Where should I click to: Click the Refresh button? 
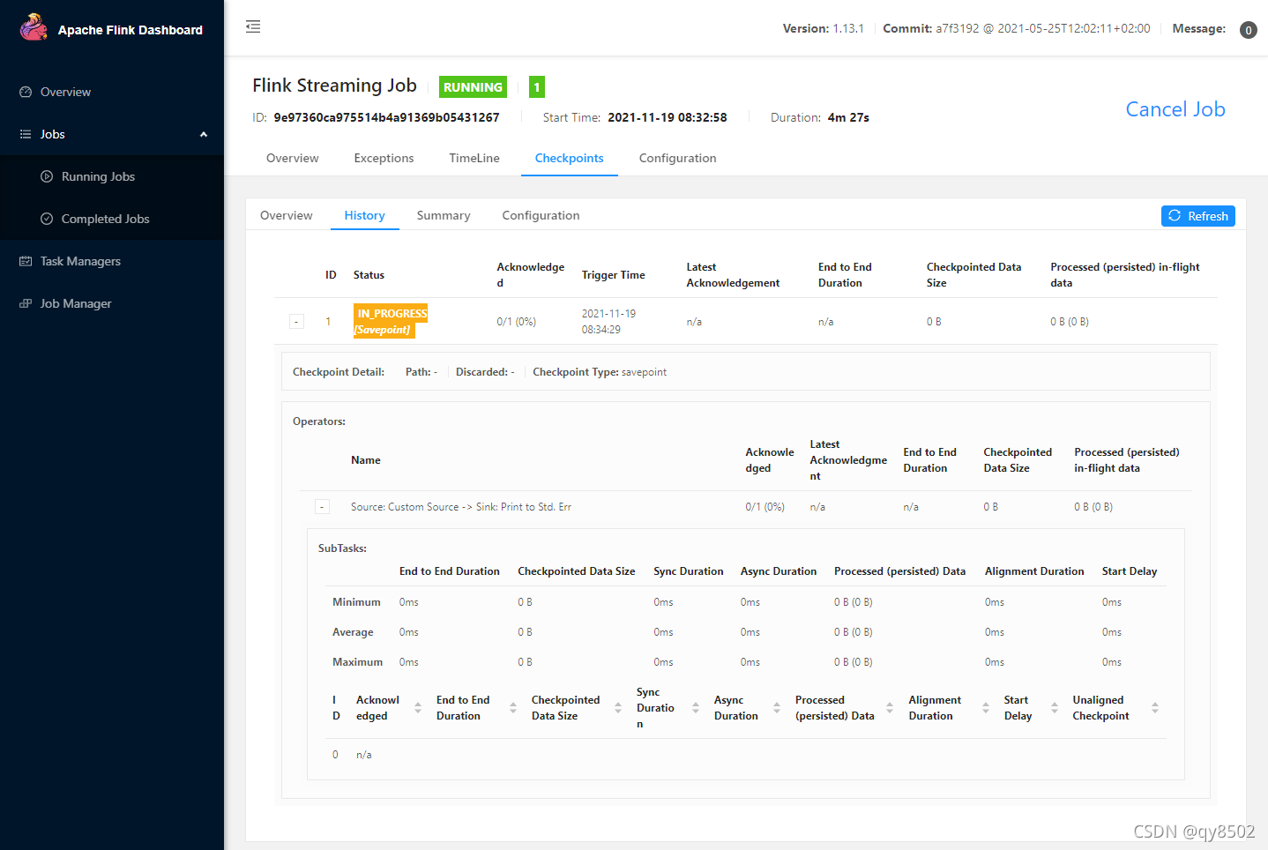(x=1198, y=216)
